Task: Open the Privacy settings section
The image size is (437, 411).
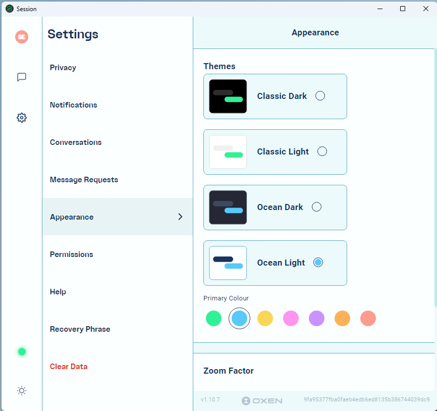Action: [118, 68]
